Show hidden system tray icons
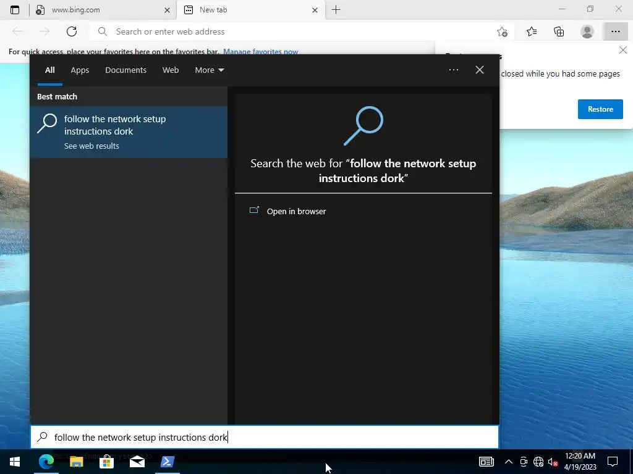The width and height of the screenshot is (633, 474). pos(509,462)
